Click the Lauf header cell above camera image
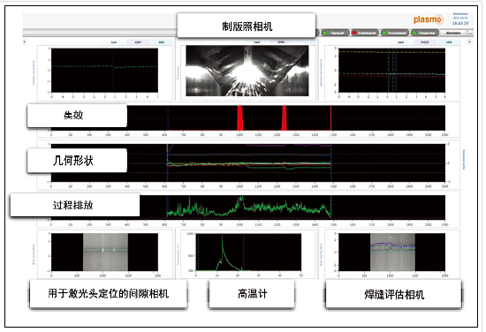 257,41
